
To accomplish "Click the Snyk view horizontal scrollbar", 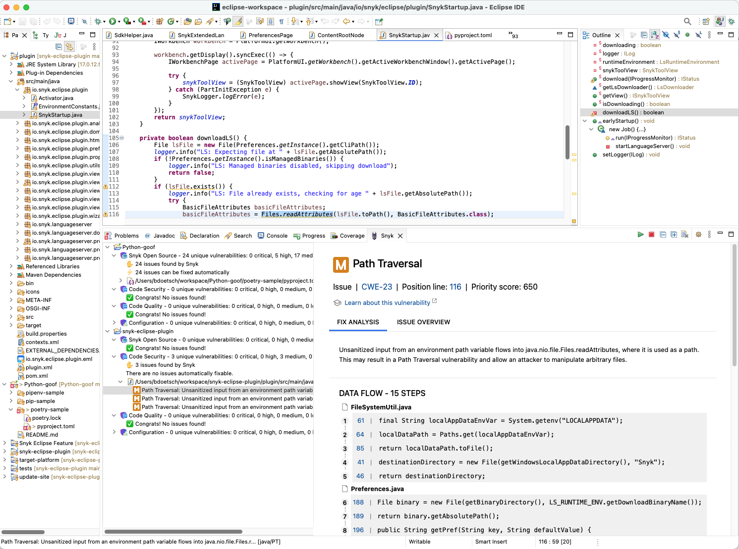I will 173,532.
